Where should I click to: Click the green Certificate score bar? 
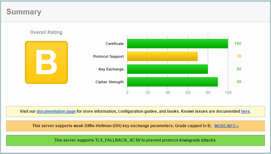point(177,44)
